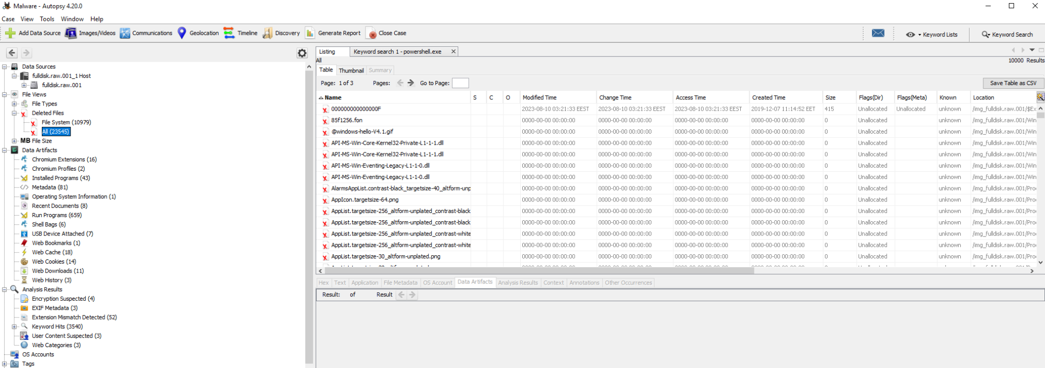Click Save Table as CSV button
This screenshot has height=368, width=1045.
pos(1013,83)
